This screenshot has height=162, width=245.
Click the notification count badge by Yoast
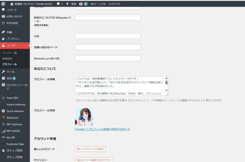(86, 4)
